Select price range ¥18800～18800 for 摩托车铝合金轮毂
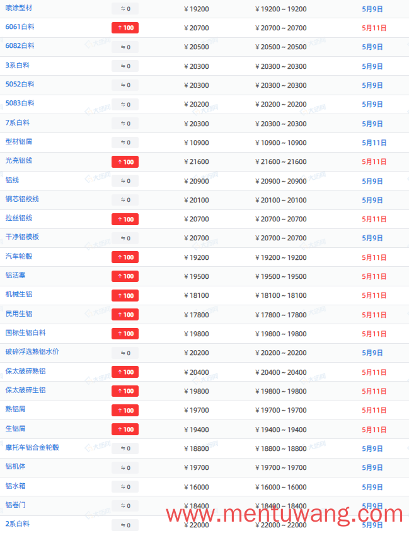This screenshot has height=533, width=409. pos(281,448)
